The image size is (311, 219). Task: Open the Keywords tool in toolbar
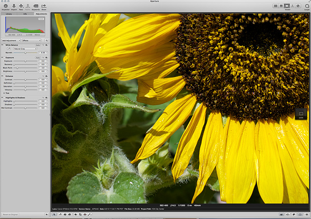tap(35, 6)
